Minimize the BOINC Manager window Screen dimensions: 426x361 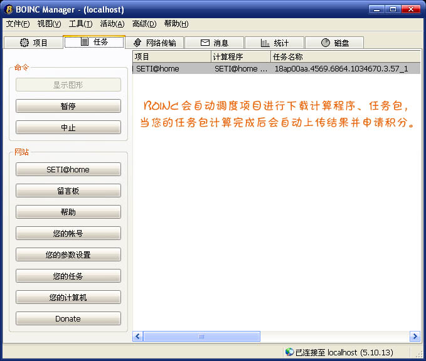[377, 9]
